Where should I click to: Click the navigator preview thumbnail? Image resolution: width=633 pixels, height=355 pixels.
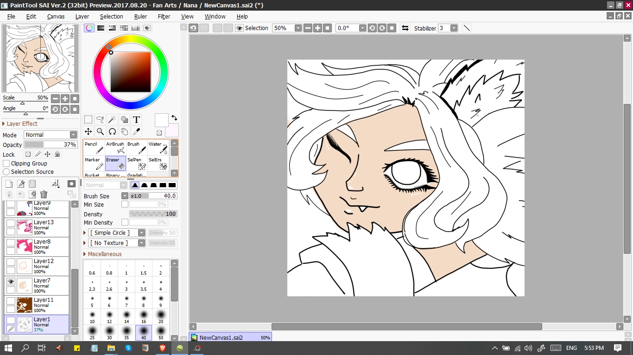[x=40, y=58]
